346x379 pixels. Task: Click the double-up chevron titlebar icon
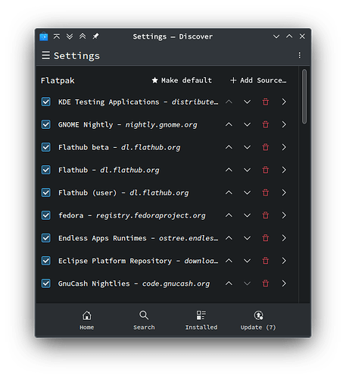click(83, 36)
